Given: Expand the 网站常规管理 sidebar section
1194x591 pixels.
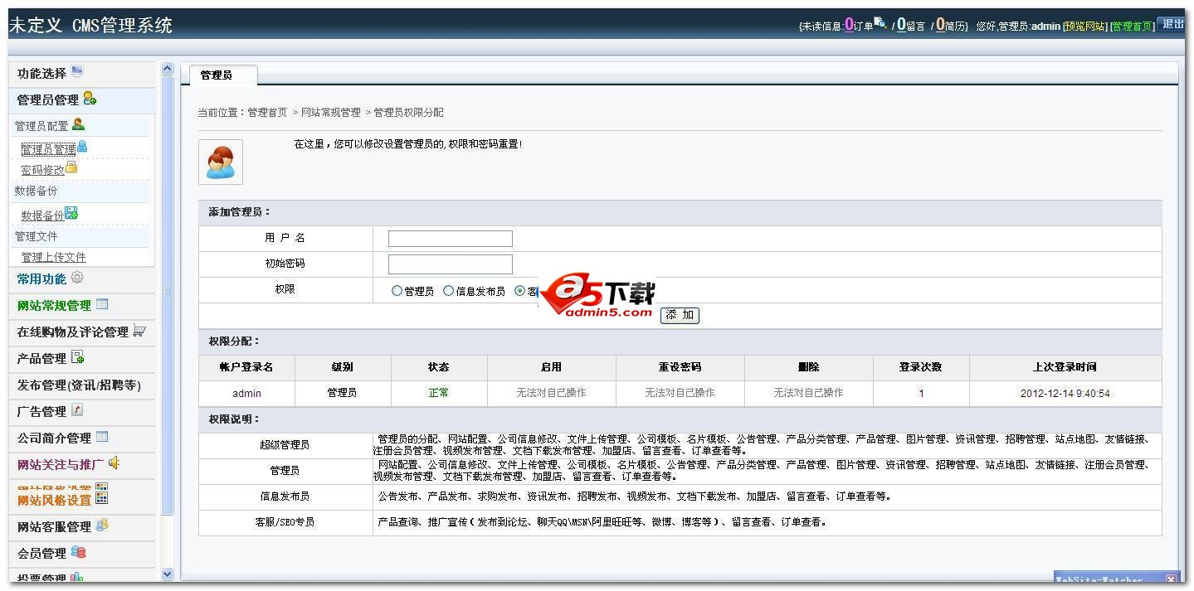Looking at the screenshot, I should pyautogui.click(x=55, y=306).
